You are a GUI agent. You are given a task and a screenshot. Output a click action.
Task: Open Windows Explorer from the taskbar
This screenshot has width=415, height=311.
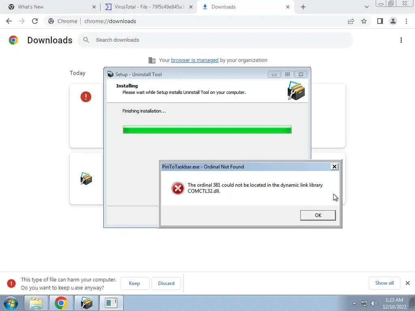36,303
